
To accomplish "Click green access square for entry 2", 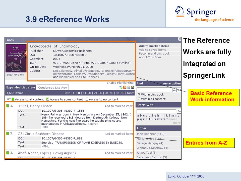I will coord(8,133).
